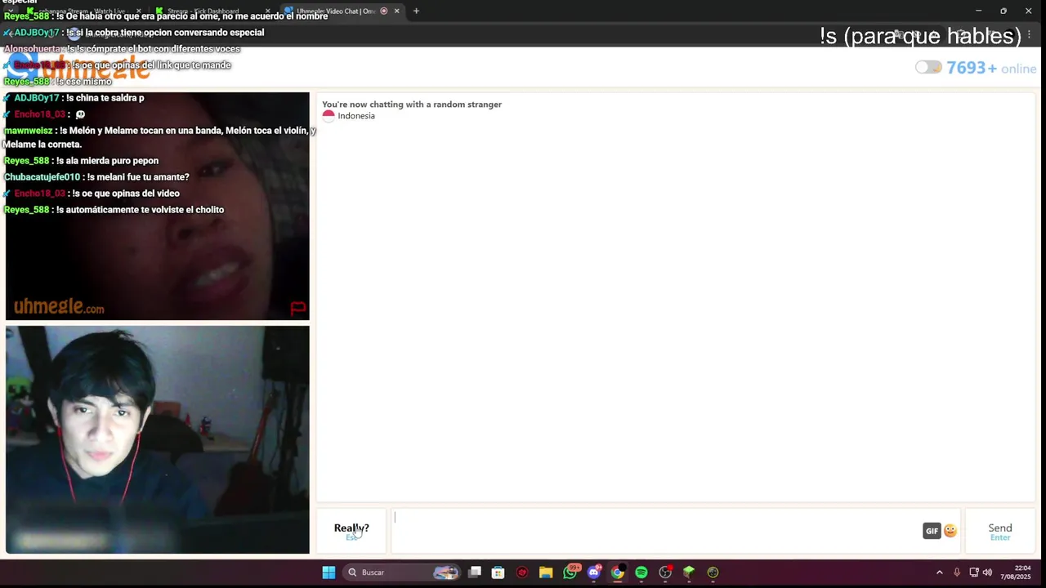Screen dimensions: 1046x588
Task: Switch to Chrome in the taskbar
Action: pyautogui.click(x=618, y=572)
